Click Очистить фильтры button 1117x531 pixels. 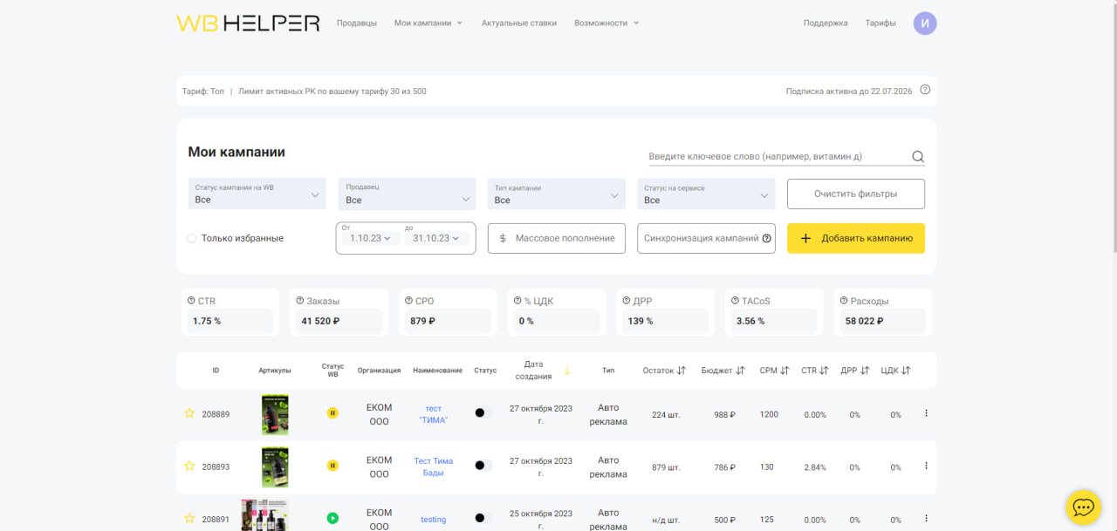(x=856, y=194)
